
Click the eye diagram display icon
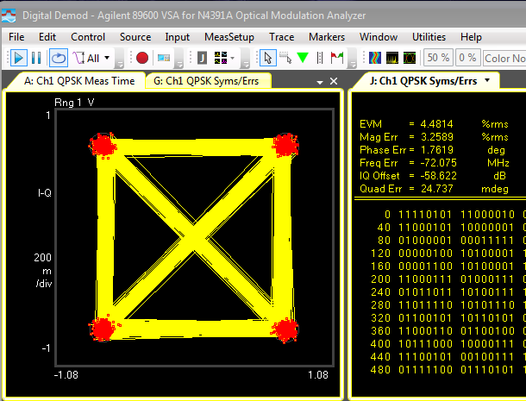click(410, 58)
